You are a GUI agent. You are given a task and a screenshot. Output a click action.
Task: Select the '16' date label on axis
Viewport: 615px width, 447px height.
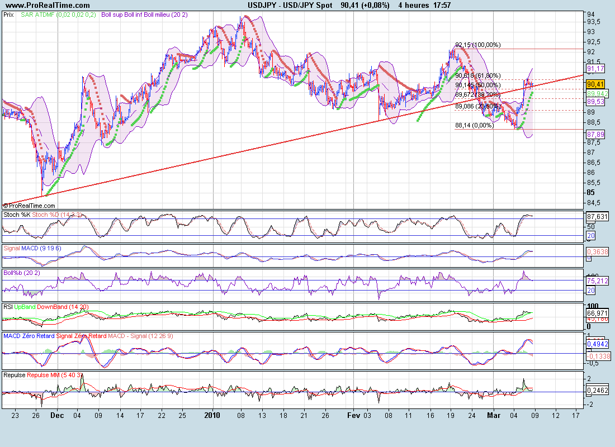(430, 415)
